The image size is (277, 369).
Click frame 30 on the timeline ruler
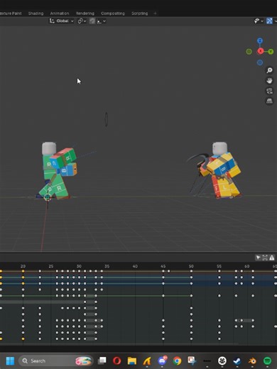[79, 266]
